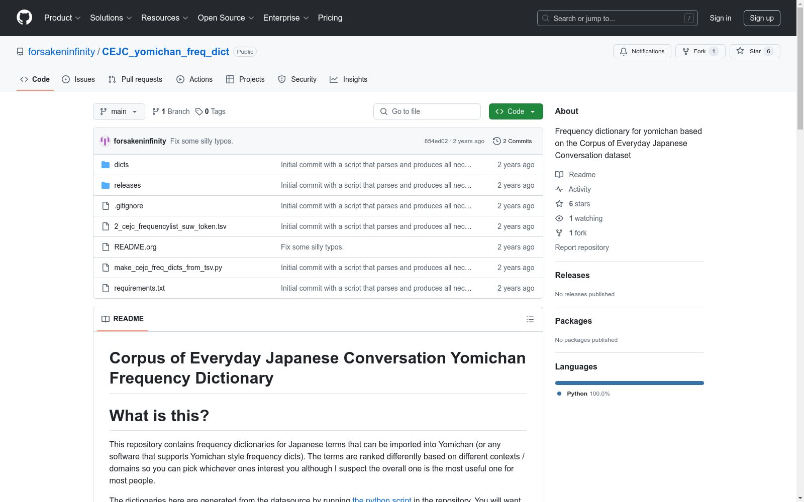
Task: Go to the Security tab
Action: 297,79
